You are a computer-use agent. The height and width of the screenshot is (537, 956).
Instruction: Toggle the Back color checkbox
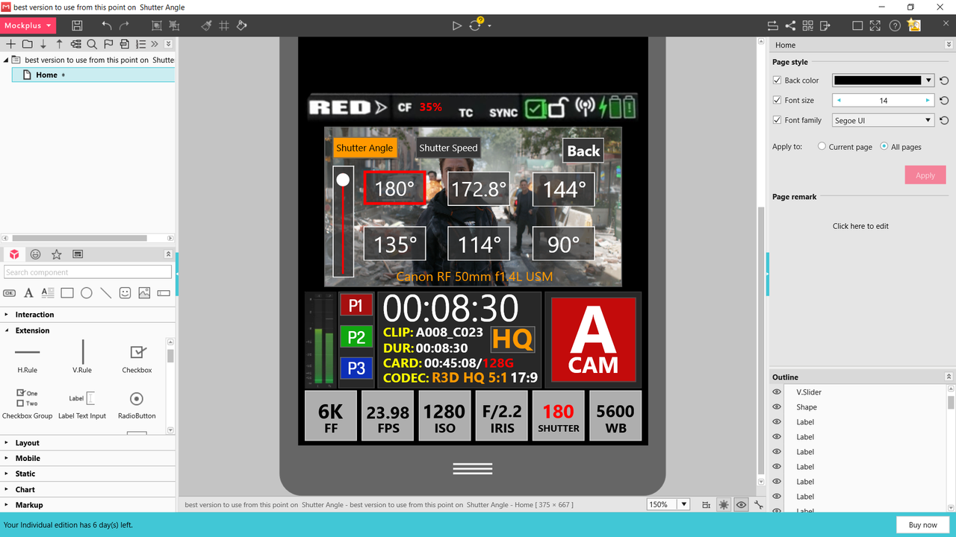click(777, 81)
